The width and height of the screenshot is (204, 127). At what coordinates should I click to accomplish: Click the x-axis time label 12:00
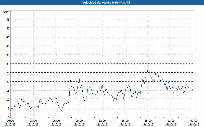click(102, 121)
